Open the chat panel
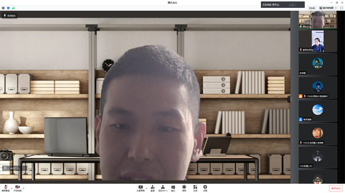The image size is (345, 193). coord(173,188)
